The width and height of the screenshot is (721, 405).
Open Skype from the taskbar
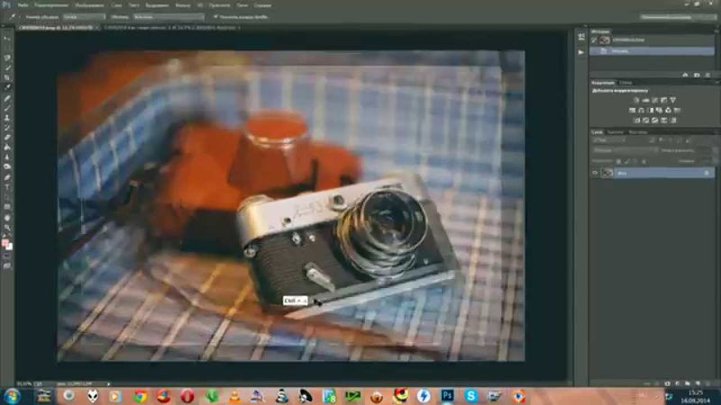(470, 396)
